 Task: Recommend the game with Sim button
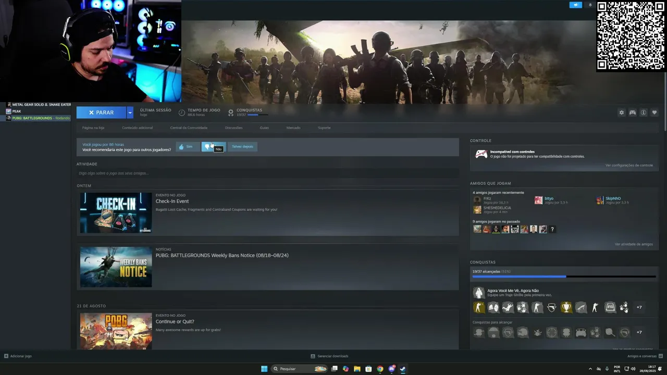[188, 147]
